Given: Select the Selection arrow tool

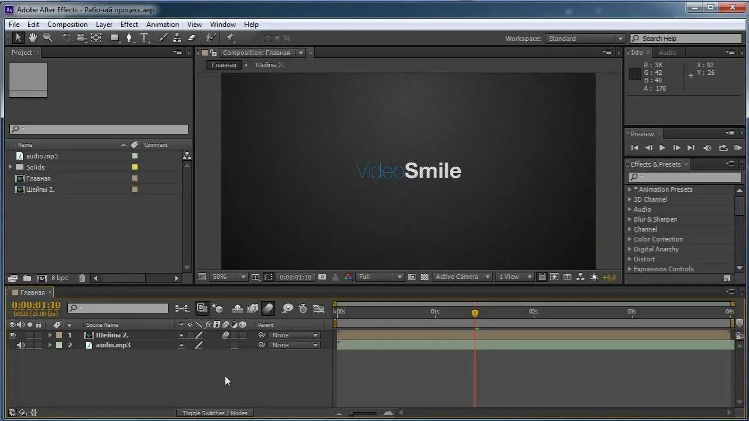Looking at the screenshot, I should click(x=18, y=38).
